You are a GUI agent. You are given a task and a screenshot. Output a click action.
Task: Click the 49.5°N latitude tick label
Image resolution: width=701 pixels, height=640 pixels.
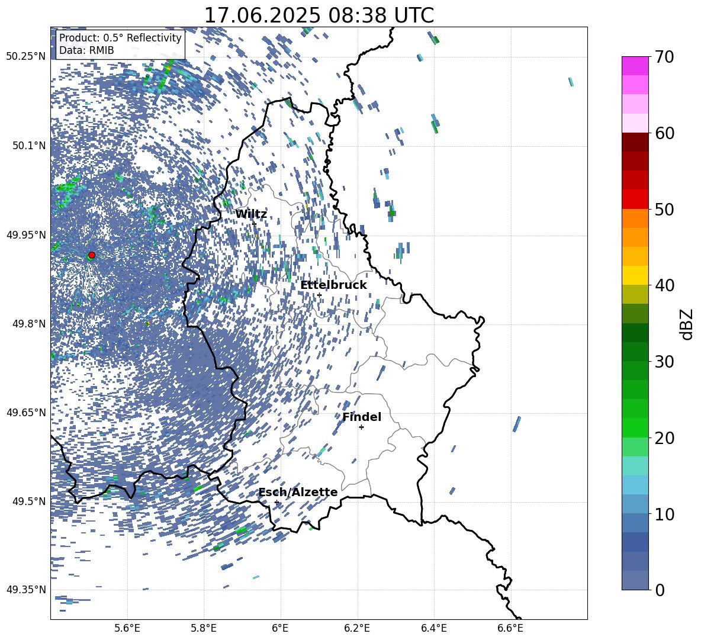(x=28, y=501)
